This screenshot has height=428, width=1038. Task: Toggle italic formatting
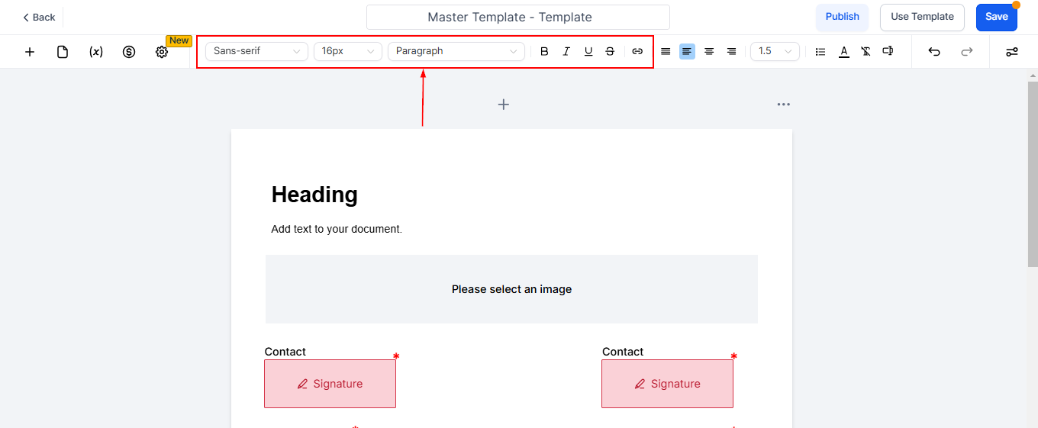pos(566,51)
